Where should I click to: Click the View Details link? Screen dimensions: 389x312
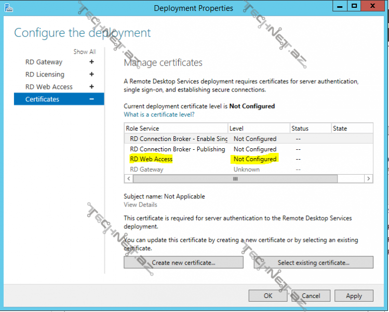point(140,205)
